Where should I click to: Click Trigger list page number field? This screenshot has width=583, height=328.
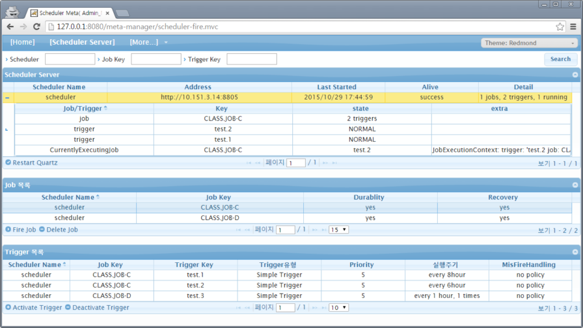(x=286, y=308)
